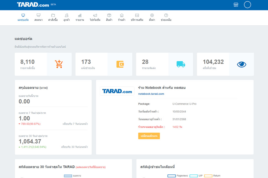Open the แดชบอร์ด dashboard monitor icon
Image resolution: width=268 pixels, height=178 pixels.
click(x=23, y=15)
